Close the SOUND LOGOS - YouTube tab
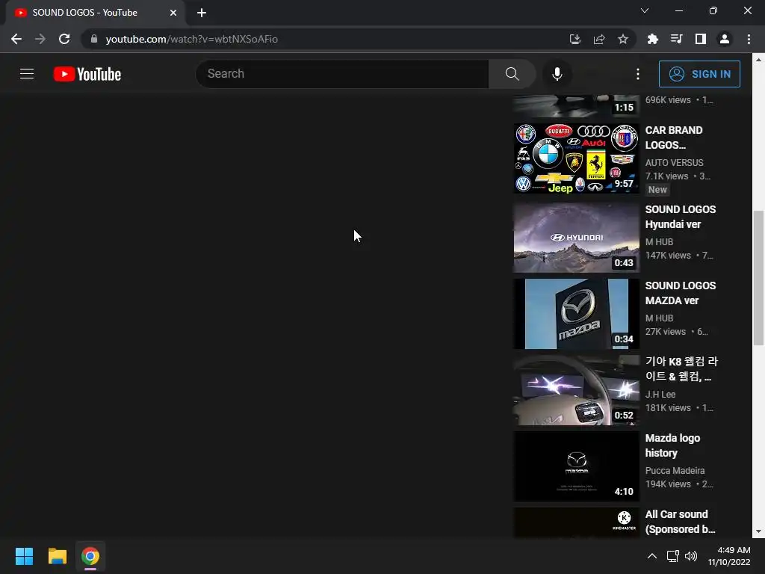765x574 pixels. pos(173,13)
